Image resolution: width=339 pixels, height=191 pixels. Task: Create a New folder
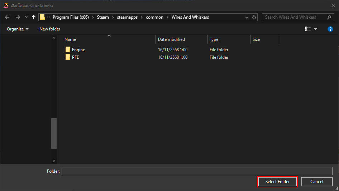(x=50, y=29)
